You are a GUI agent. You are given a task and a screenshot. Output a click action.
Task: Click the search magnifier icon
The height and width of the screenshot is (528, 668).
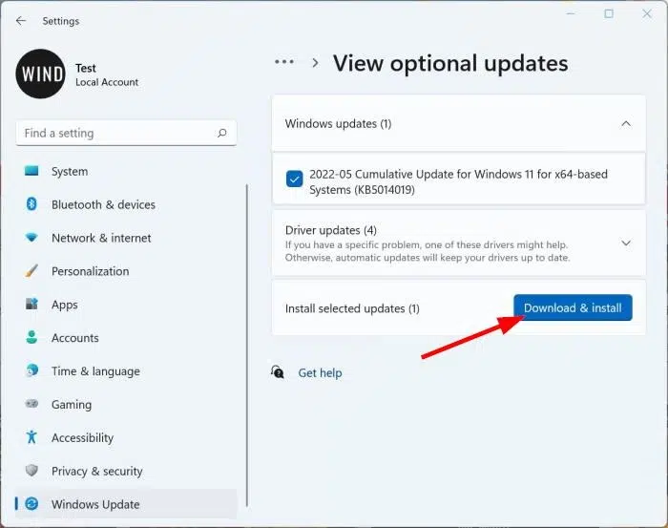[x=222, y=134]
